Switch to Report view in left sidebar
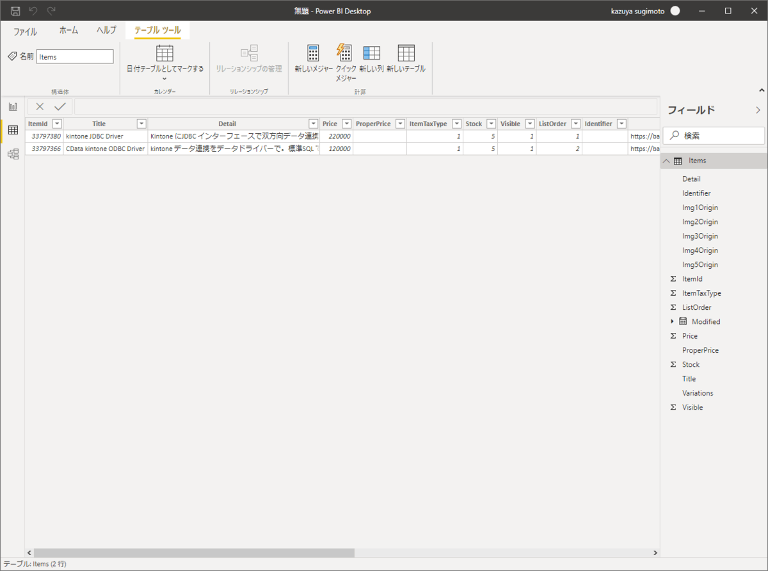Viewport: 768px width, 571px height. coord(13,106)
